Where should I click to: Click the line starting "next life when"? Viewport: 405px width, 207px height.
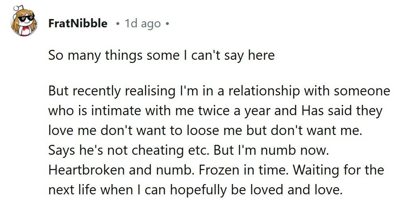tap(195, 190)
